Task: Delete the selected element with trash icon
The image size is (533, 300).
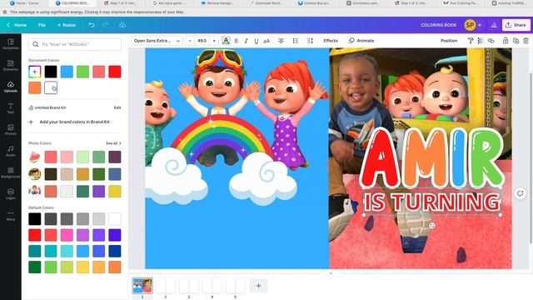Action: pyautogui.click(x=526, y=41)
